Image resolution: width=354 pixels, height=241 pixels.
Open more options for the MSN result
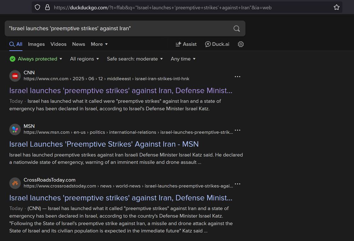(238, 130)
